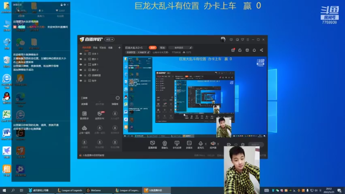Open the gift box icon with red badge
Image resolution: width=345 pixels, height=194 pixels.
(233, 50)
